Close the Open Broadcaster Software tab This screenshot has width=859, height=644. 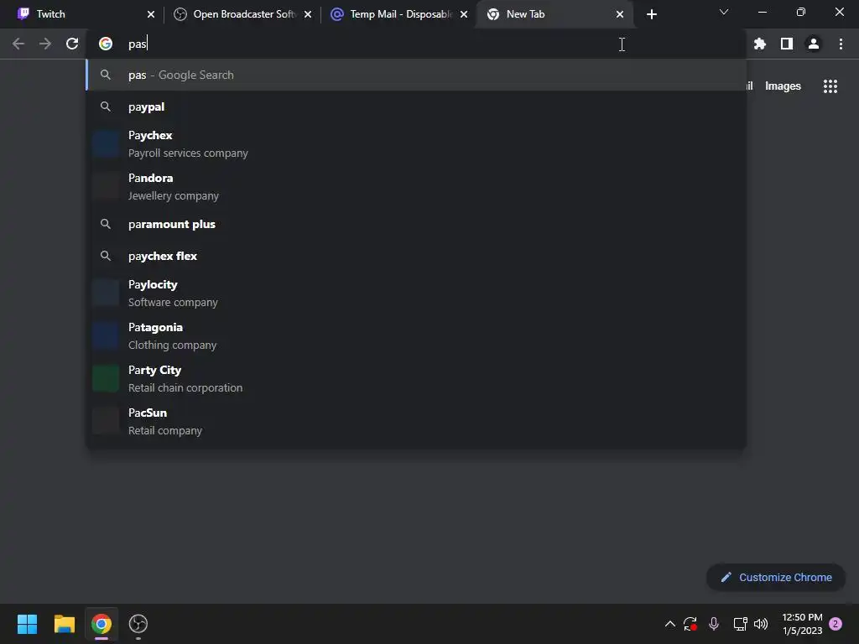coord(308,14)
